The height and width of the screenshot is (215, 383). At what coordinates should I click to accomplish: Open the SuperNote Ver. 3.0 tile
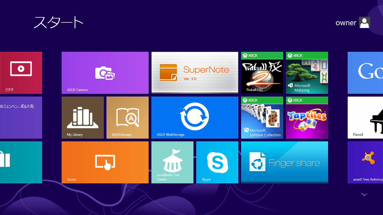point(195,73)
